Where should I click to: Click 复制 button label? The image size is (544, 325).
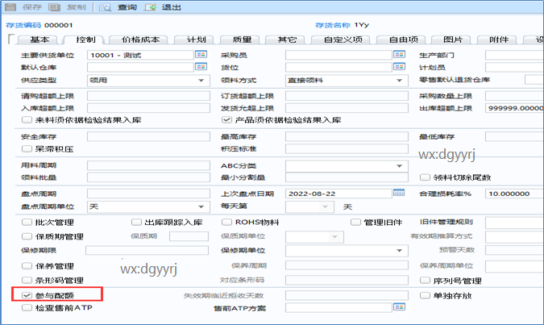(x=77, y=7)
